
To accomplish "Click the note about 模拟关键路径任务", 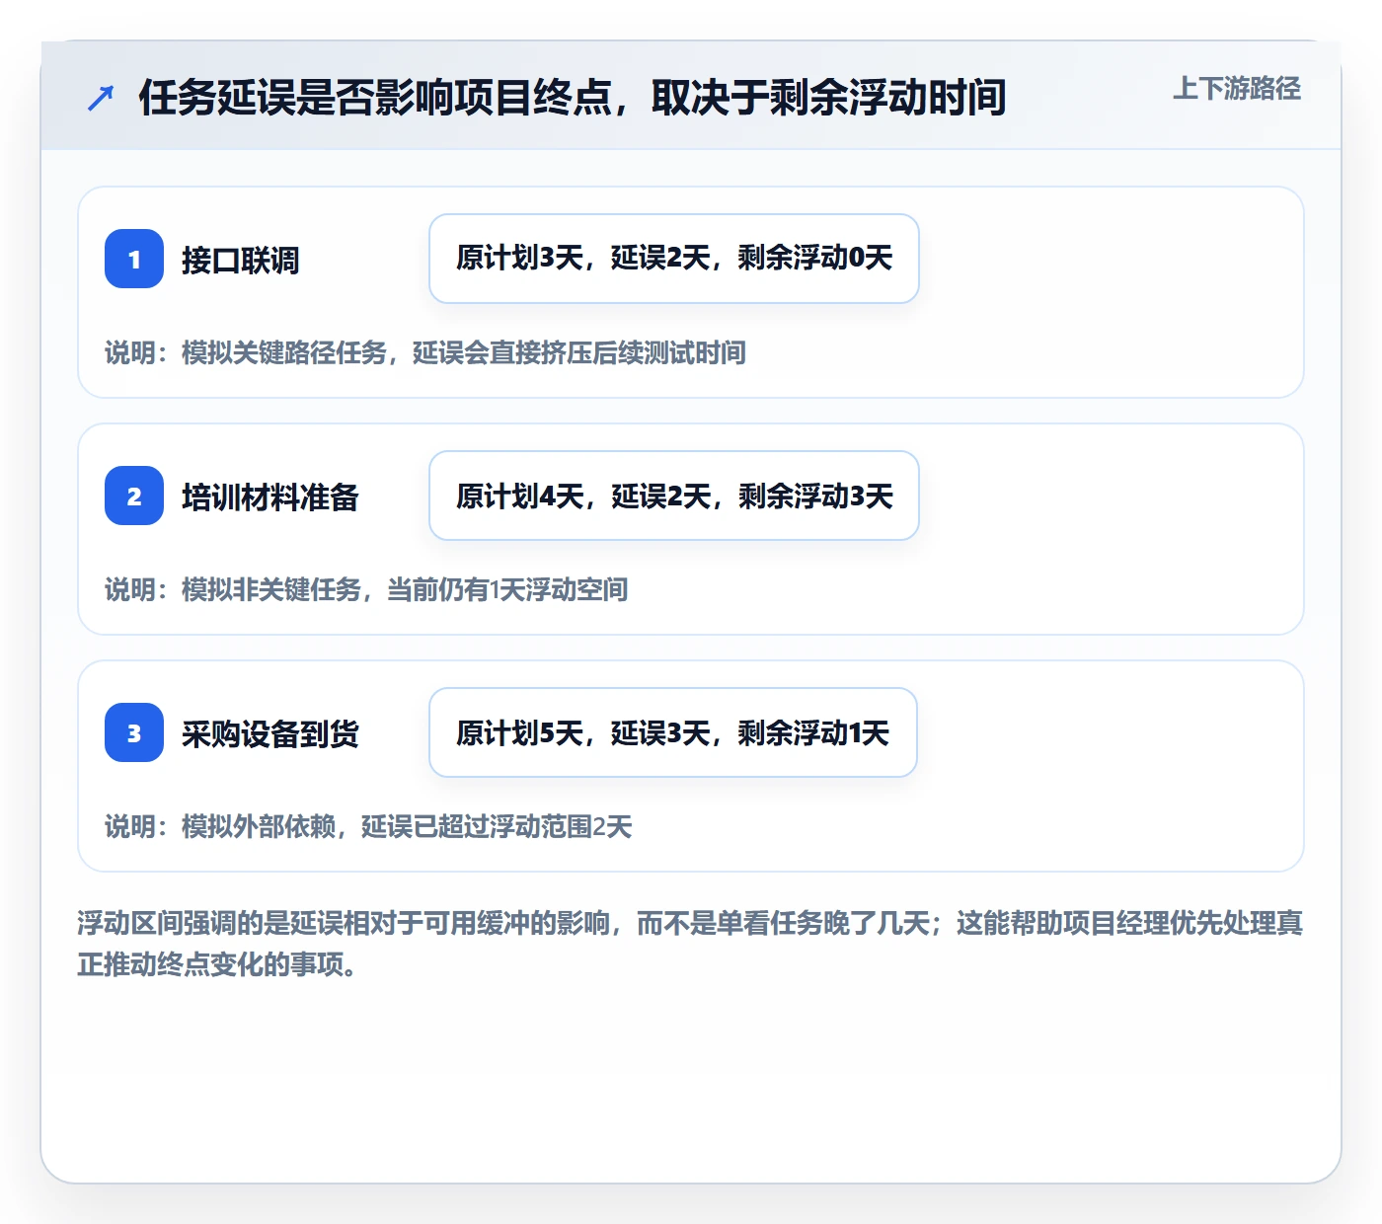I will [x=425, y=352].
